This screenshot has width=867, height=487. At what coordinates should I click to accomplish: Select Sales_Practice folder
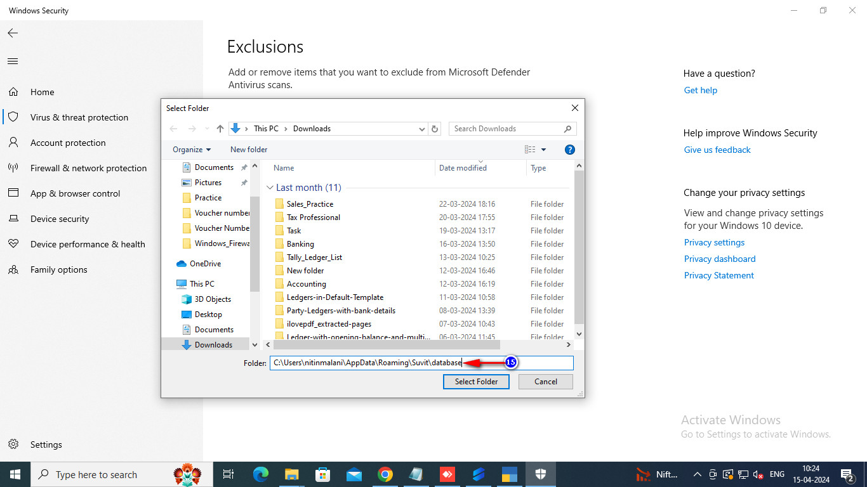pyautogui.click(x=310, y=204)
